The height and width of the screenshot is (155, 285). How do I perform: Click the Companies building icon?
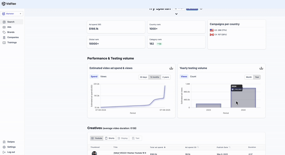click(4, 38)
